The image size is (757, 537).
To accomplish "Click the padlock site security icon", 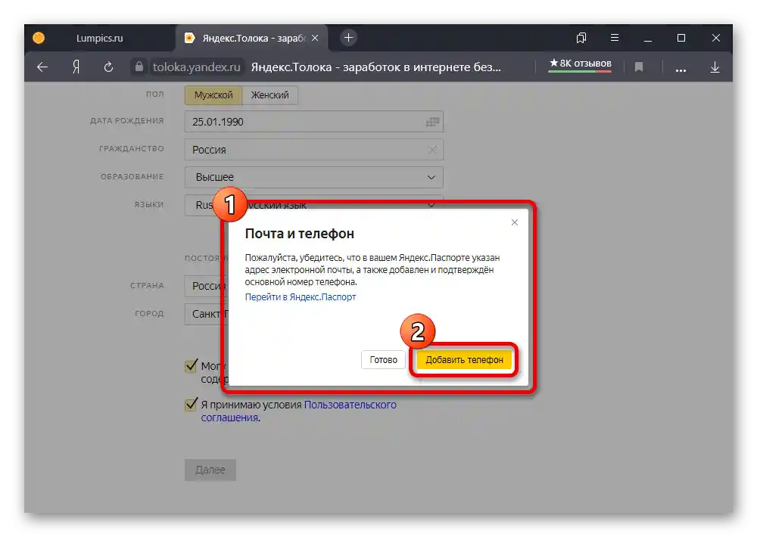I will click(x=139, y=67).
